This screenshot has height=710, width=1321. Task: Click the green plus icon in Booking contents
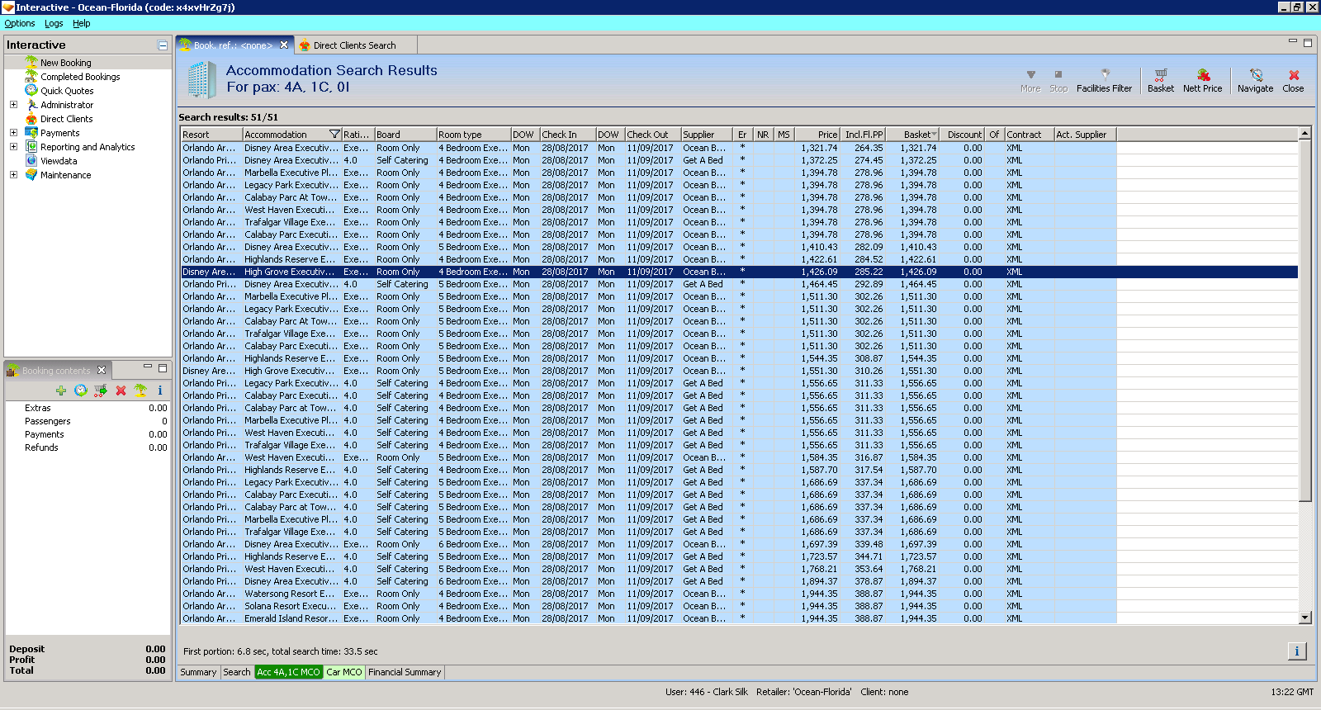click(x=61, y=390)
